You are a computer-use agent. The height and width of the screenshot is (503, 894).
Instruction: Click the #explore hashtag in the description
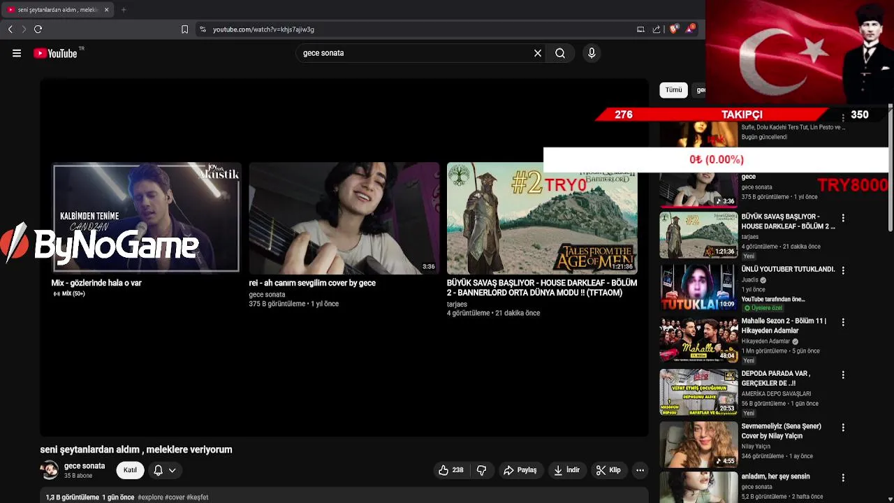point(149,497)
